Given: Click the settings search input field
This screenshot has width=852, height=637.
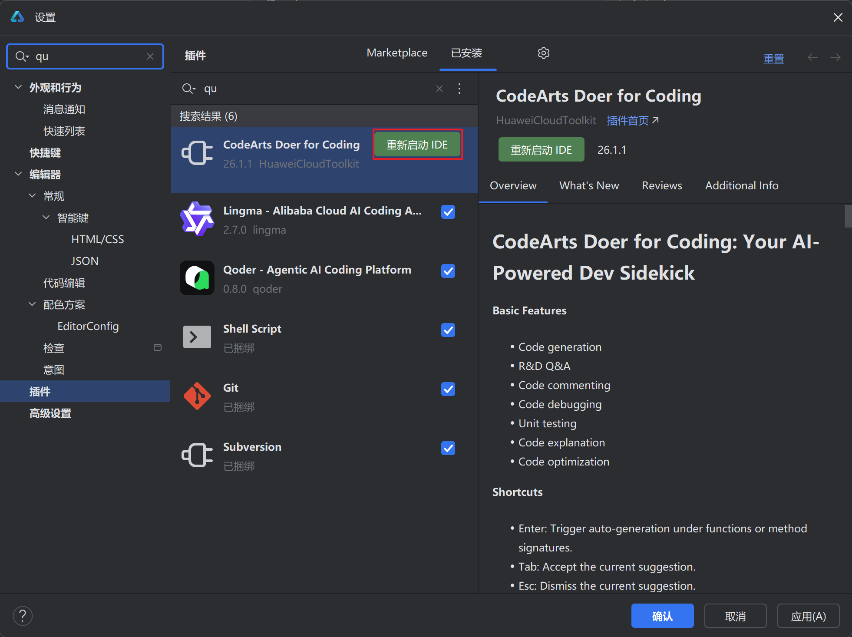Looking at the screenshot, I should 87,56.
